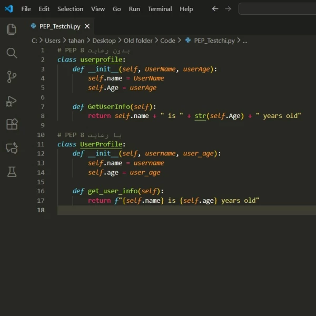Expand the Old folder breadcrumb segment
Viewport: 316px width, 316px height.
coord(138,41)
